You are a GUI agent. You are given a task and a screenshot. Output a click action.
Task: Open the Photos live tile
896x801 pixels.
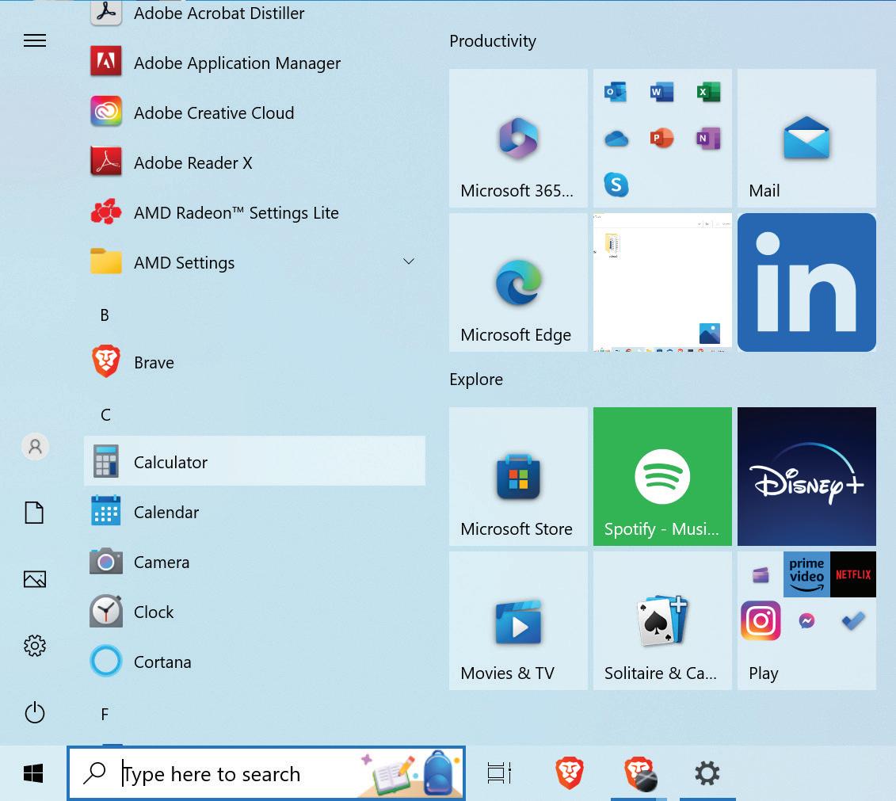click(x=662, y=282)
